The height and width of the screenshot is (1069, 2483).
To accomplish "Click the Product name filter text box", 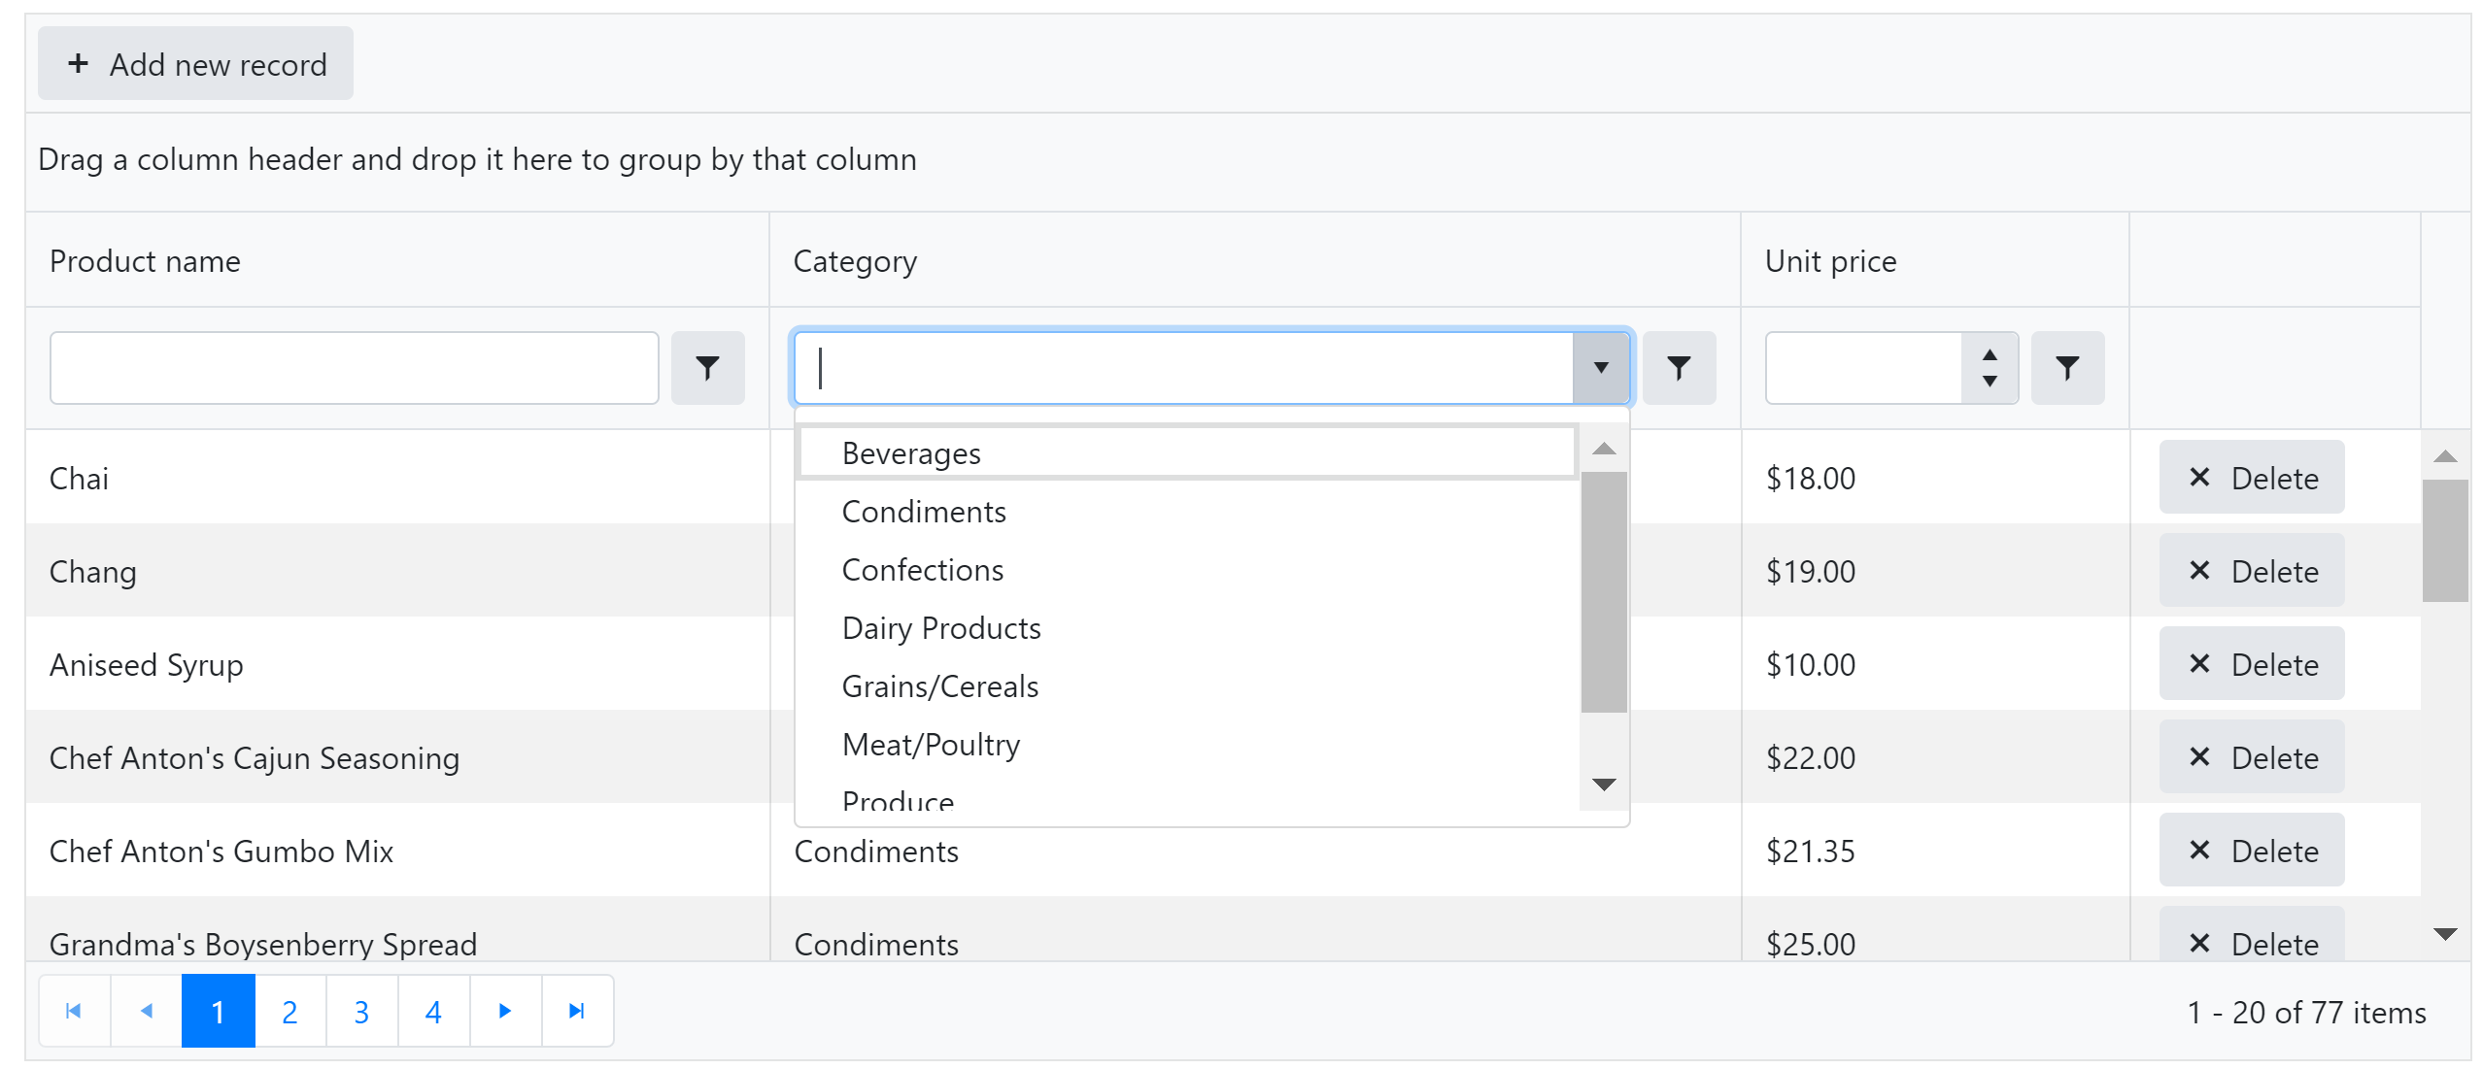I will click(x=354, y=368).
